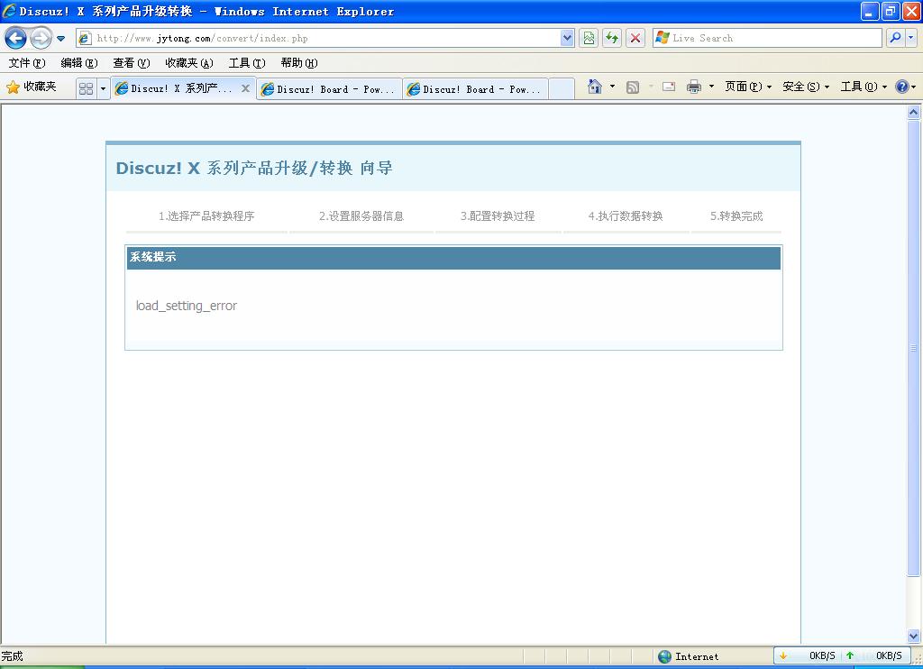Screen dimensions: 923x669
Task: Go back using the Back arrow button
Action: [15, 38]
